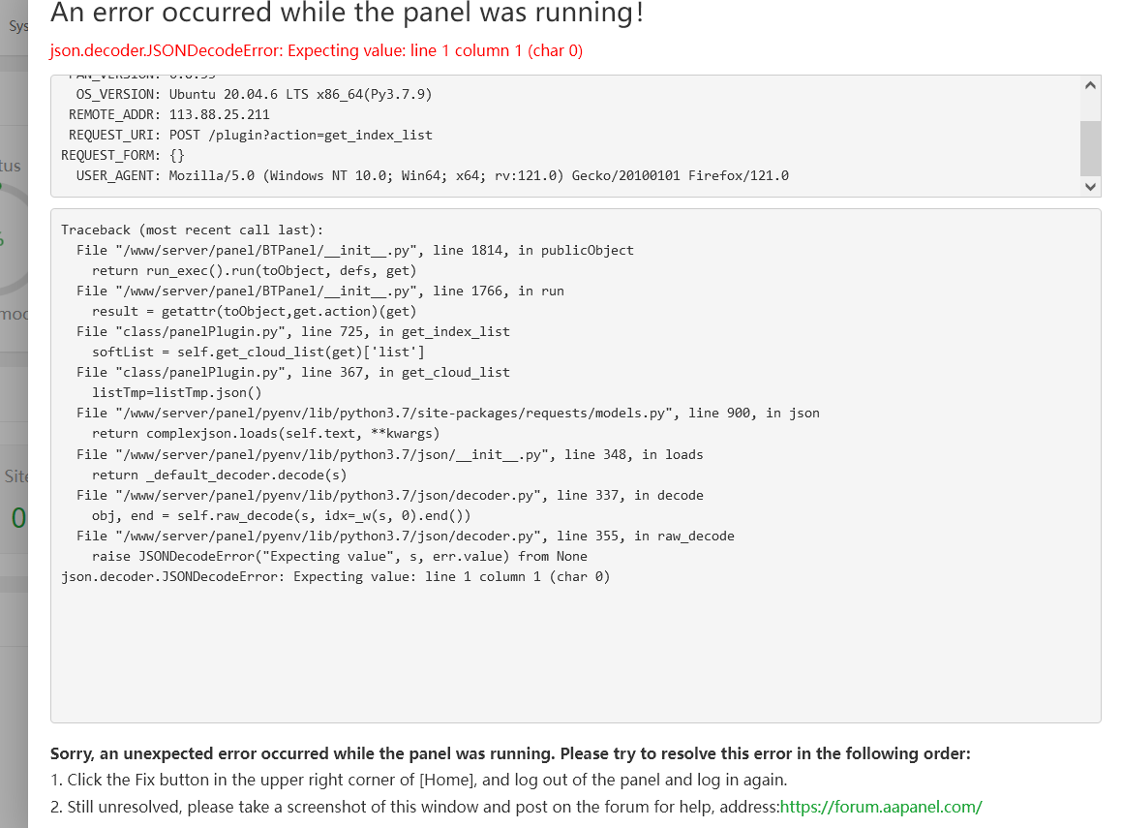Screen dimensions: 1122x828
Task: Click the REQUEST_FORM line
Action: click(x=123, y=155)
